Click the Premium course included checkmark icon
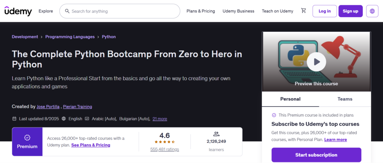 click(x=274, y=115)
